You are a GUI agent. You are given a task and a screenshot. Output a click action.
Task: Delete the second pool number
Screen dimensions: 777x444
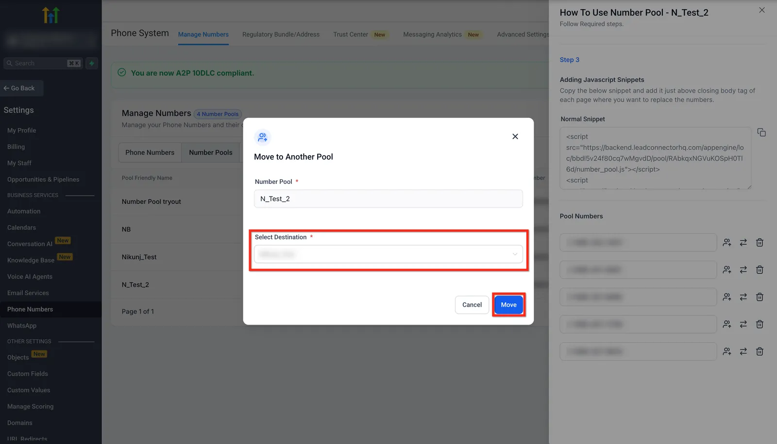pyautogui.click(x=760, y=270)
